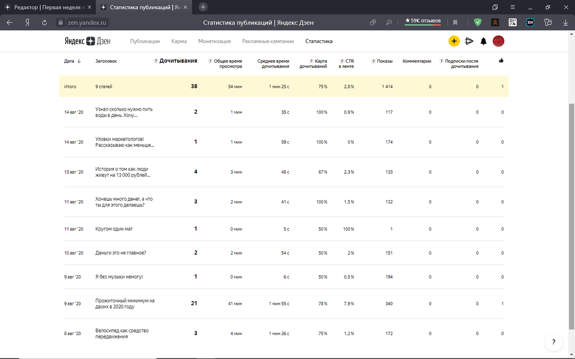Open the QR code extension icon
The width and height of the screenshot is (575, 359).
pyautogui.click(x=512, y=22)
